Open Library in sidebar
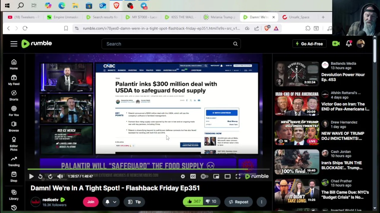The image size is (380, 213). click(14, 195)
